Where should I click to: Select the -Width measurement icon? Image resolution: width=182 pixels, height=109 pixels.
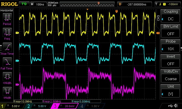(7, 91)
